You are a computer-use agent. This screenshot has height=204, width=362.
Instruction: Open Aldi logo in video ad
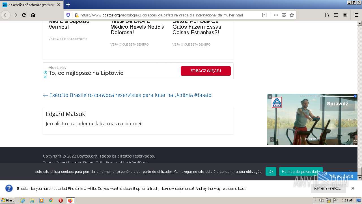tap(277, 103)
